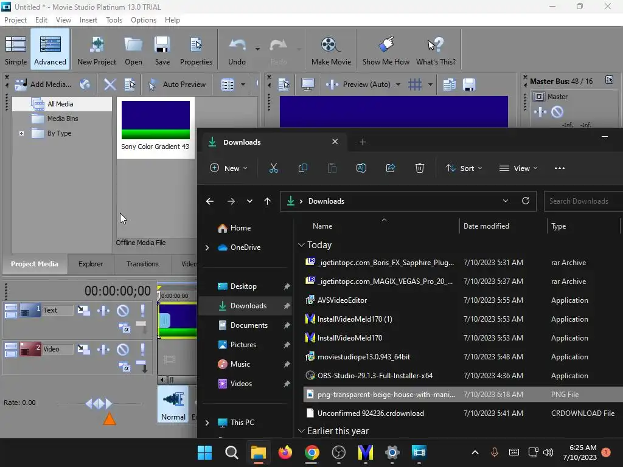Expand the By Type media tree
The height and width of the screenshot is (467, 623).
[x=22, y=133]
